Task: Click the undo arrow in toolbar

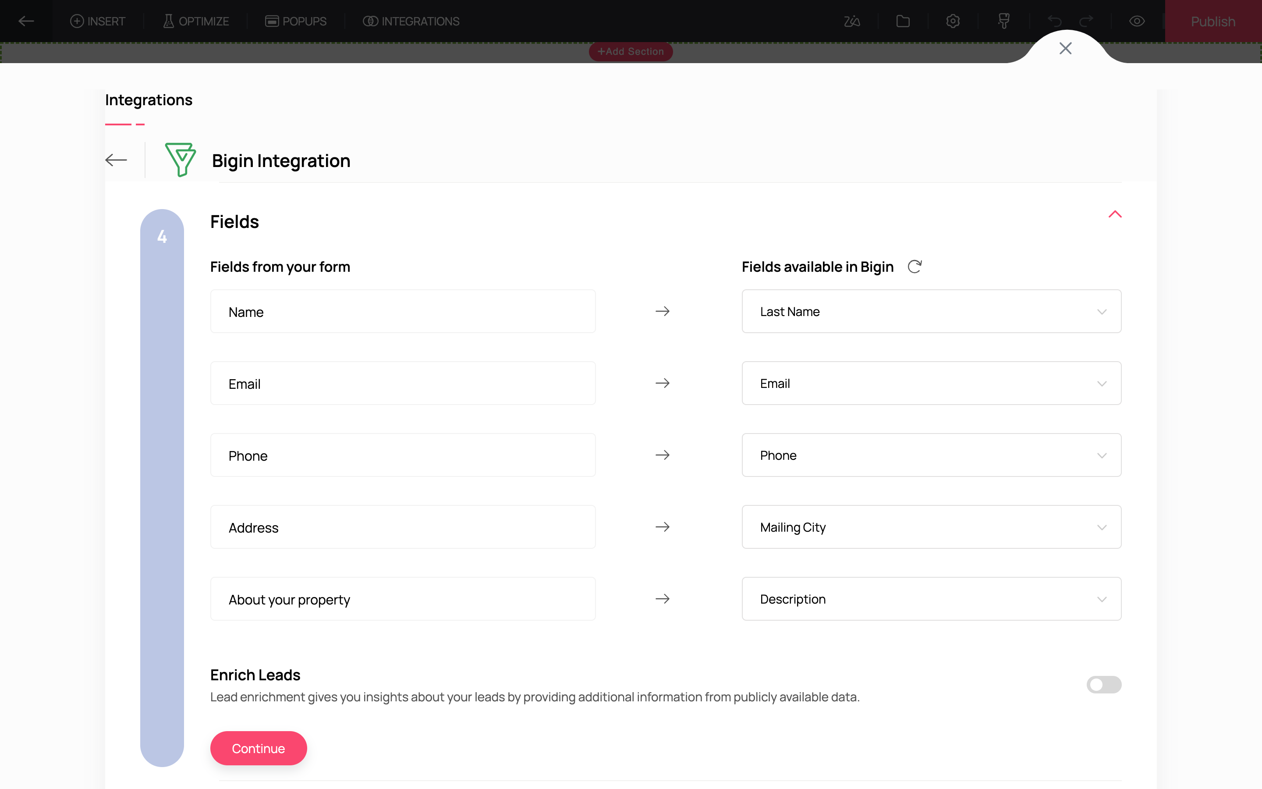Action: pyautogui.click(x=1054, y=21)
